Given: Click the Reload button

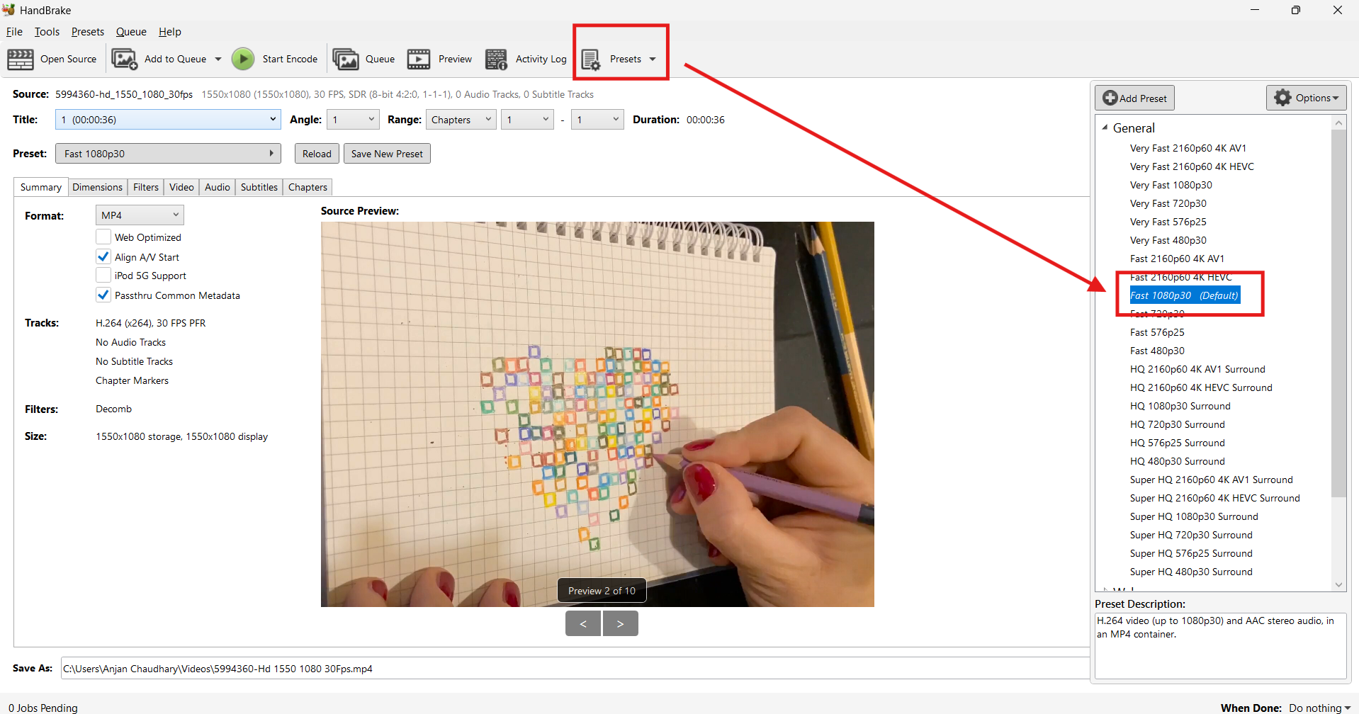Looking at the screenshot, I should [317, 154].
